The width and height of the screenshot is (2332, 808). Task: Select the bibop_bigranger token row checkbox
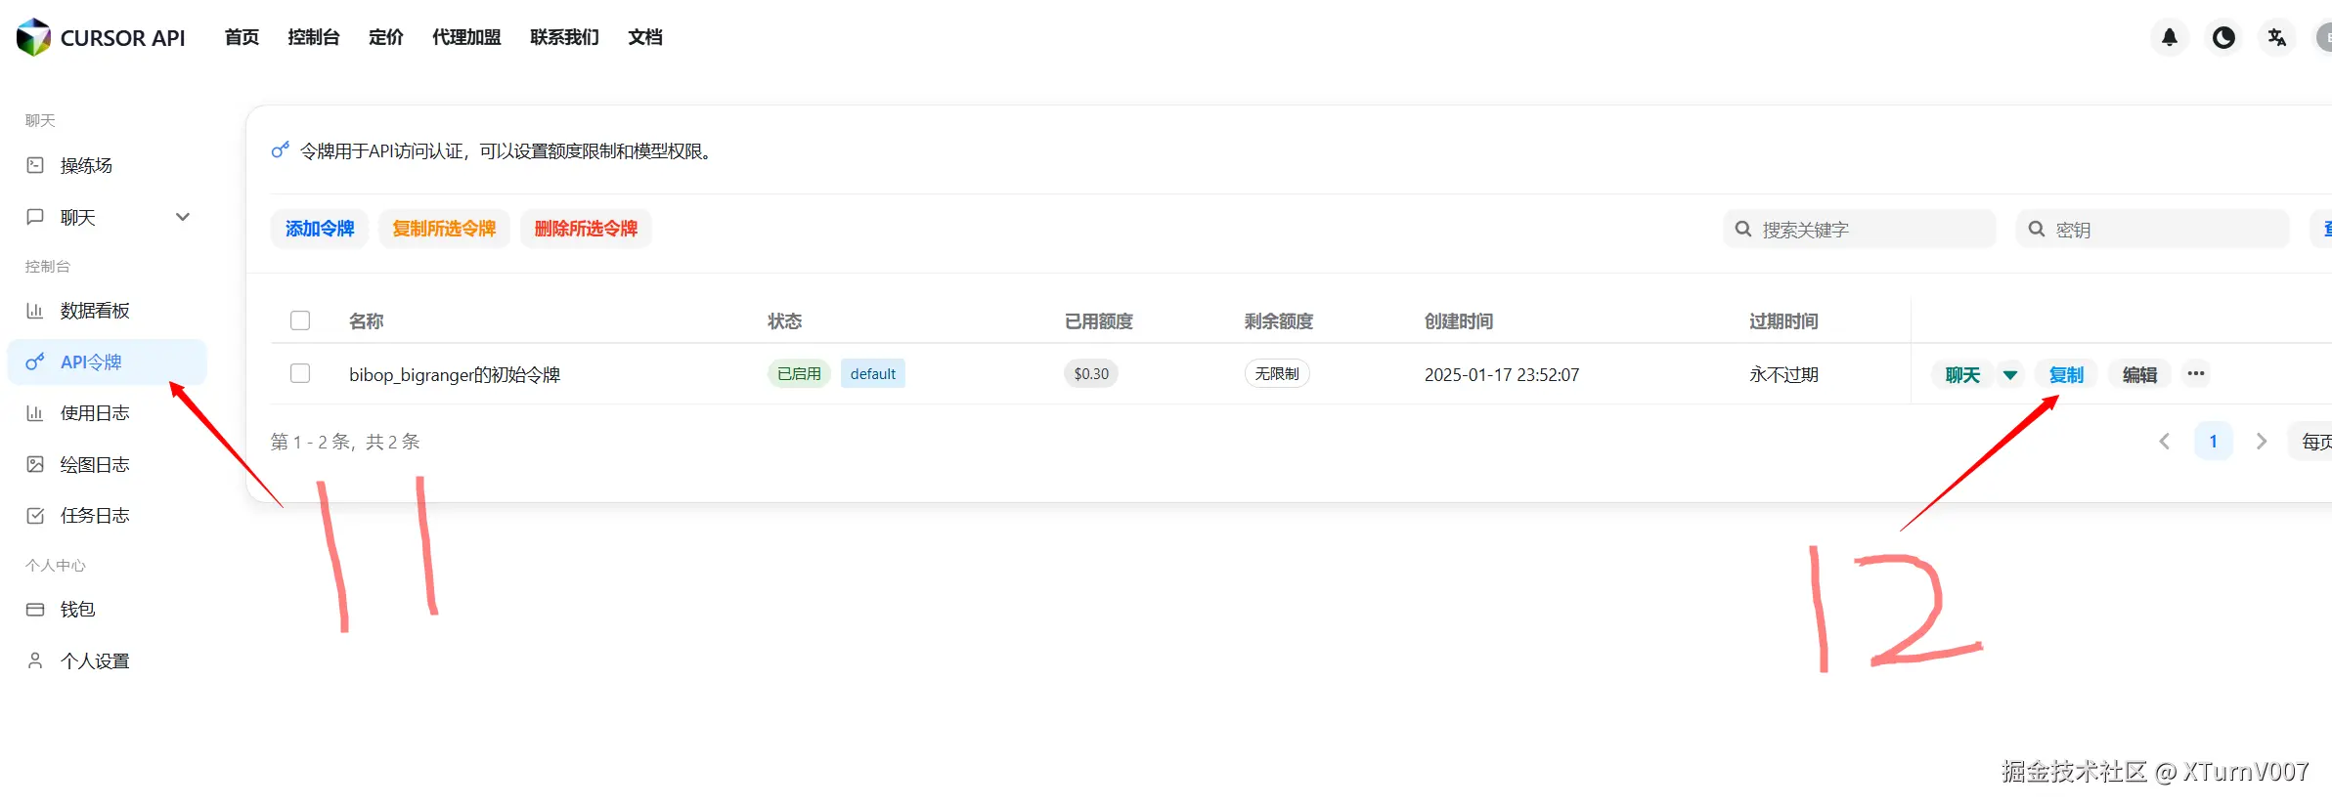click(x=300, y=373)
